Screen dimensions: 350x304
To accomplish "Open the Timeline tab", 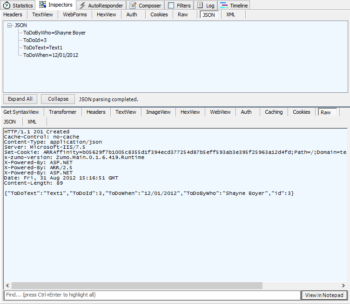I will click(x=234, y=6).
